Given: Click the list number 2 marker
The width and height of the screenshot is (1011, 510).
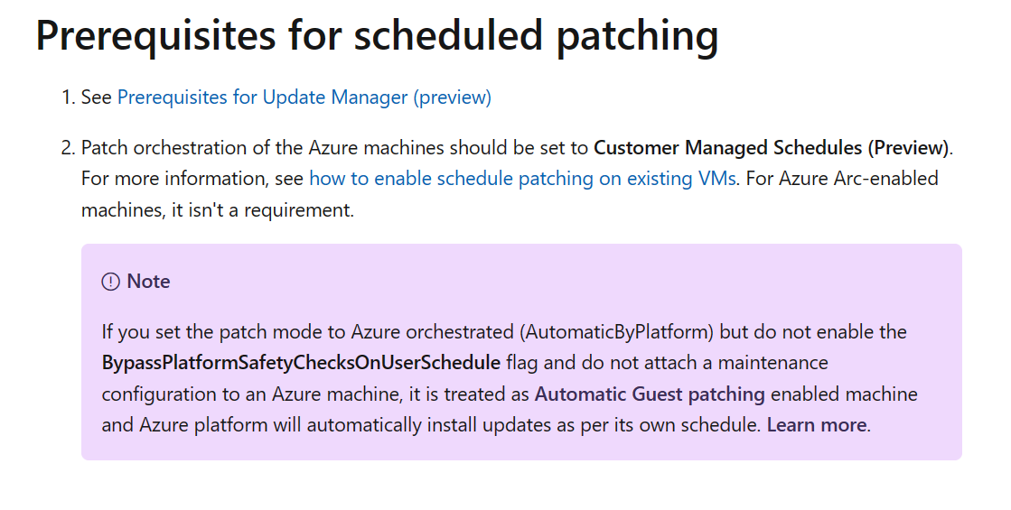Looking at the screenshot, I should [69, 147].
